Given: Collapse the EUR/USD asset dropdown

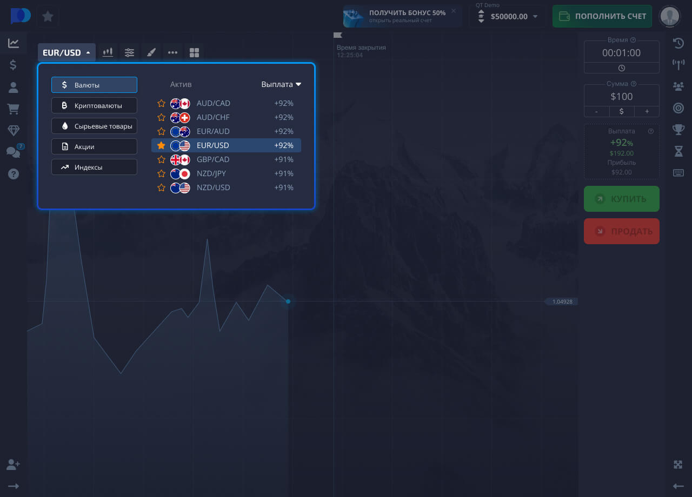Looking at the screenshot, I should point(67,52).
